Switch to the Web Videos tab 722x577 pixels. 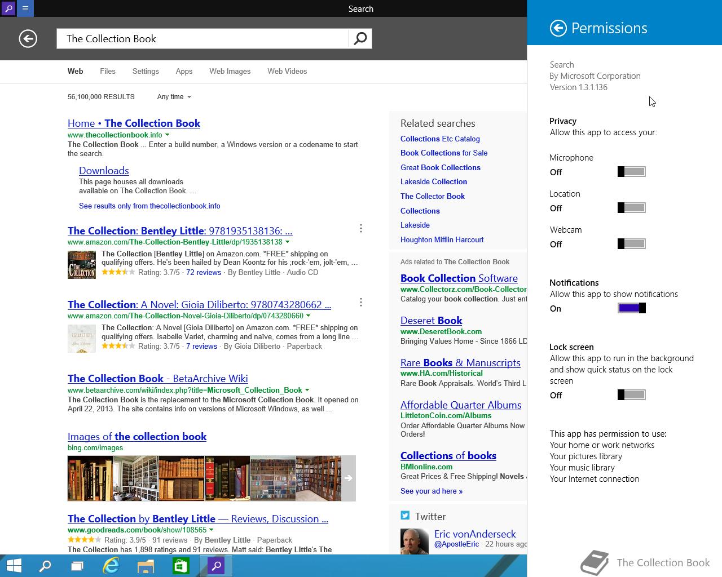(x=287, y=72)
